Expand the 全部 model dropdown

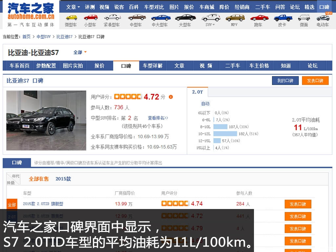(80, 52)
